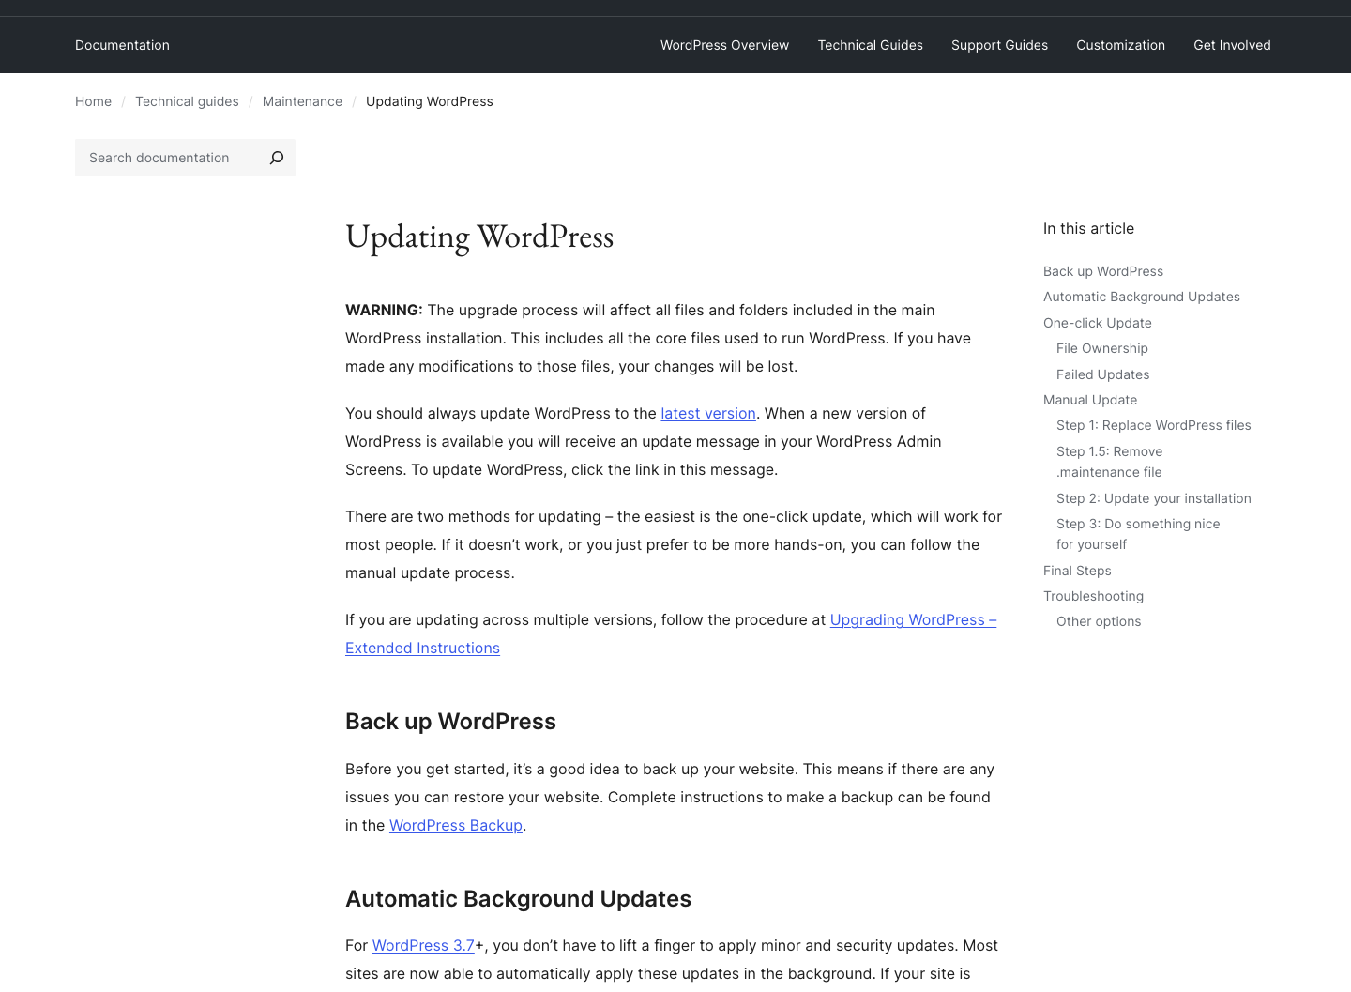
Task: Jump to Other options section
Action: pos(1099,621)
